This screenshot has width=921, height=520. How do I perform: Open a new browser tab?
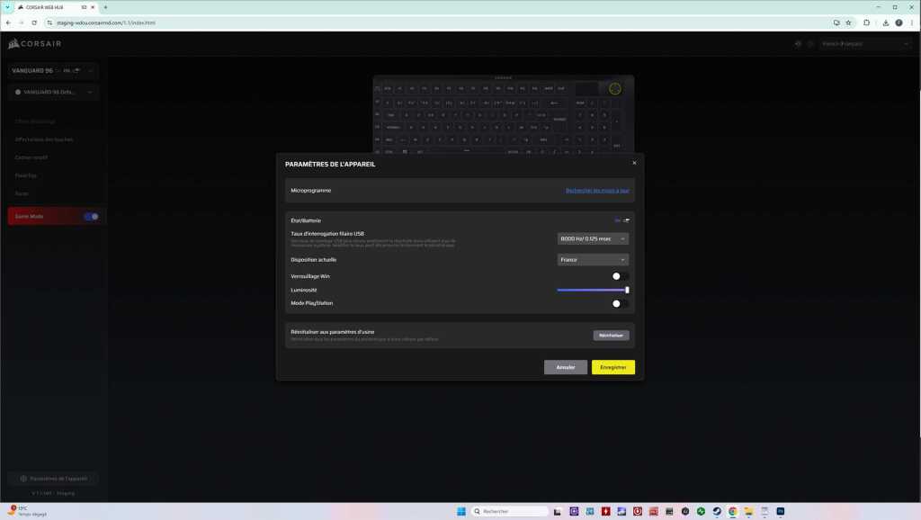pos(105,7)
